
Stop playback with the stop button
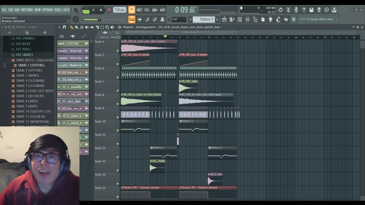[101, 10]
